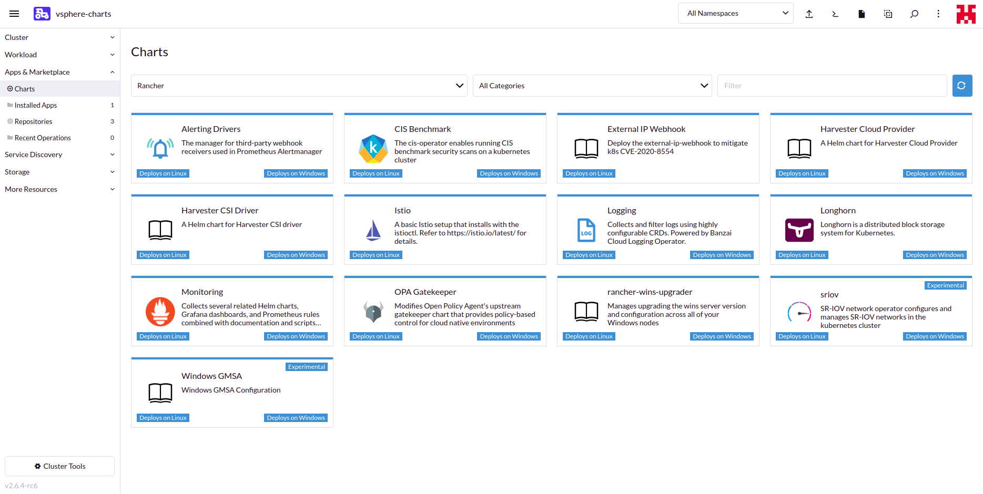Viewport: 983px width, 494px height.
Task: Click in the Filter charts field
Action: pos(832,86)
